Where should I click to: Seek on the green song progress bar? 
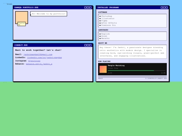coord(136,71)
